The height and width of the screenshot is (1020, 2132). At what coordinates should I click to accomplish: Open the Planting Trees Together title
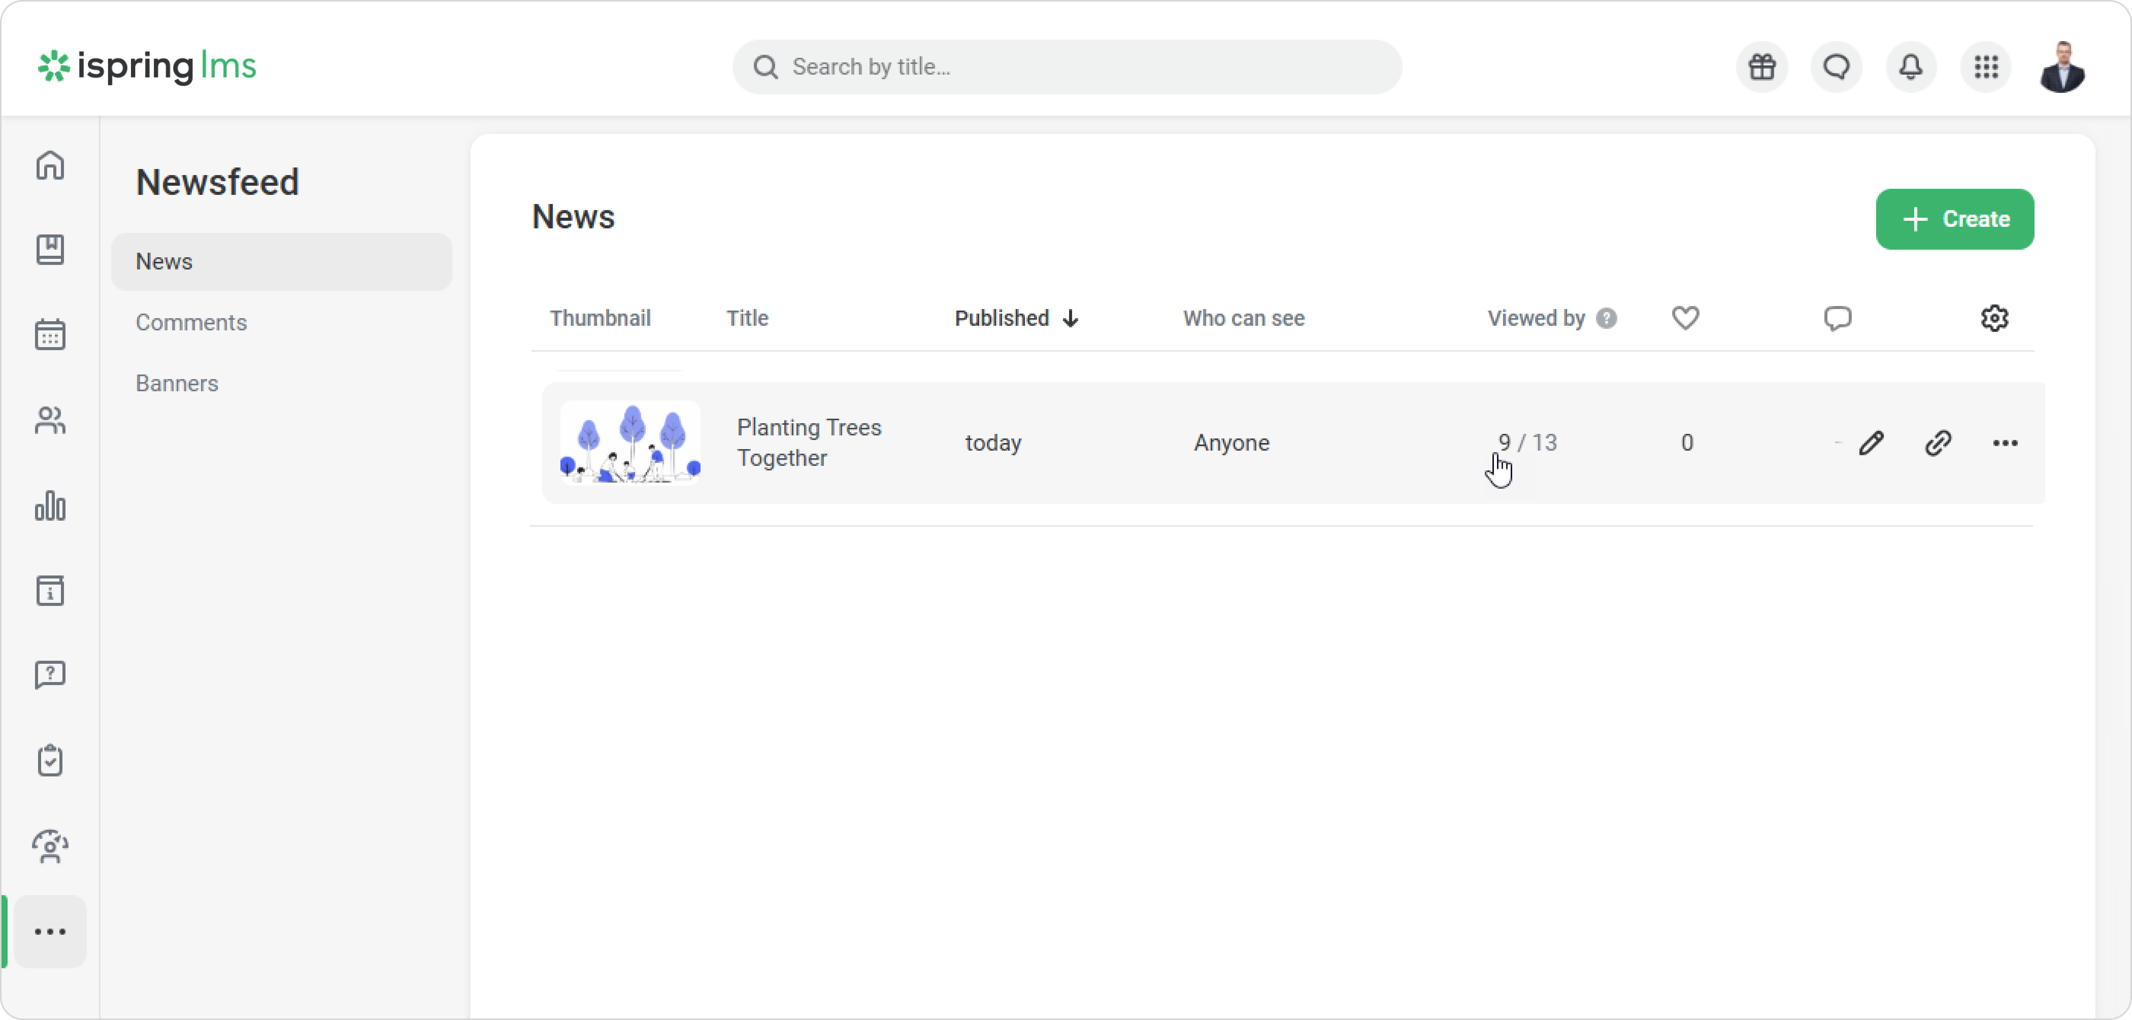click(x=809, y=443)
